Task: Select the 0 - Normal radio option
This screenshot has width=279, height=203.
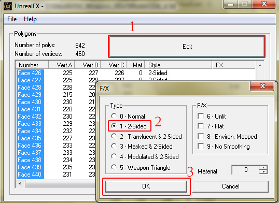Action: coord(128,116)
